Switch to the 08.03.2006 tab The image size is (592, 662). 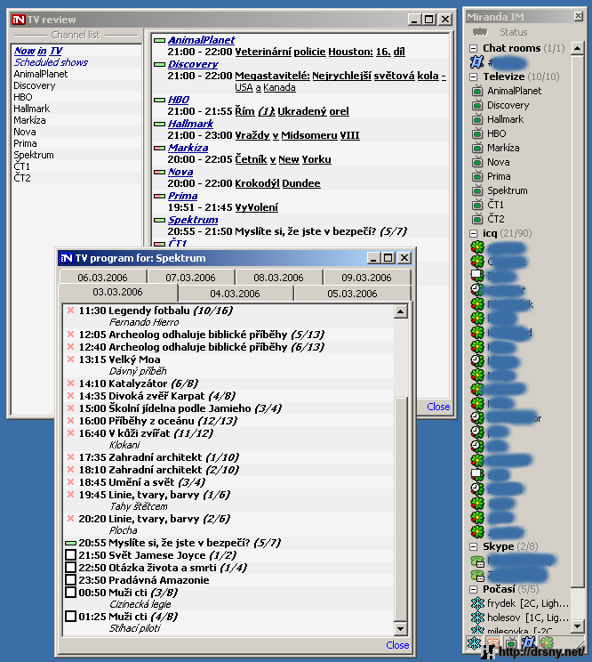click(278, 278)
